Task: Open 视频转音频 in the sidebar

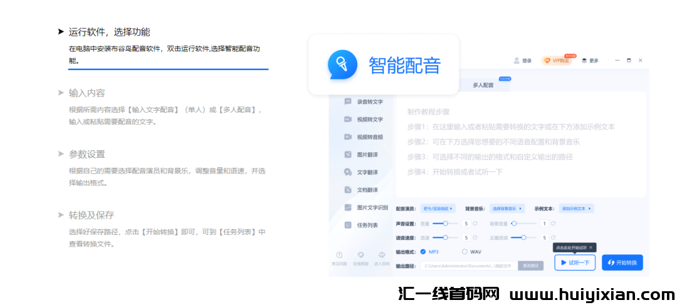Action: [363, 137]
